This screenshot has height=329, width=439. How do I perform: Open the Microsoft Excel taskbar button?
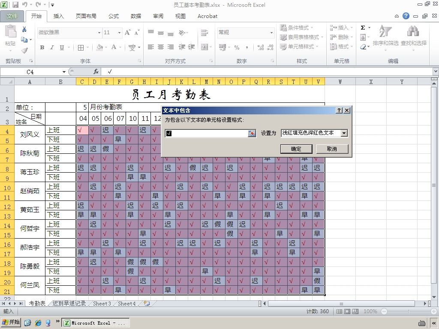(95, 323)
